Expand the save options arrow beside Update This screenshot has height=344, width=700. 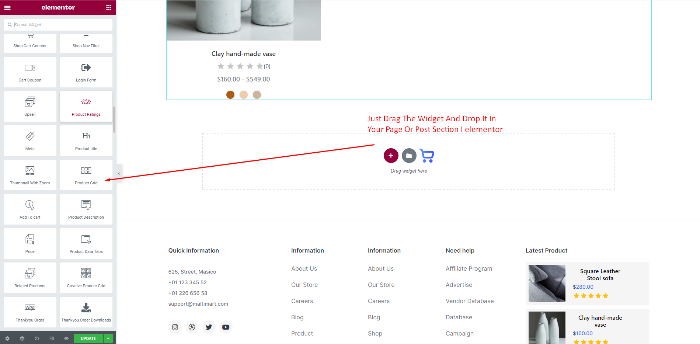coord(108,338)
